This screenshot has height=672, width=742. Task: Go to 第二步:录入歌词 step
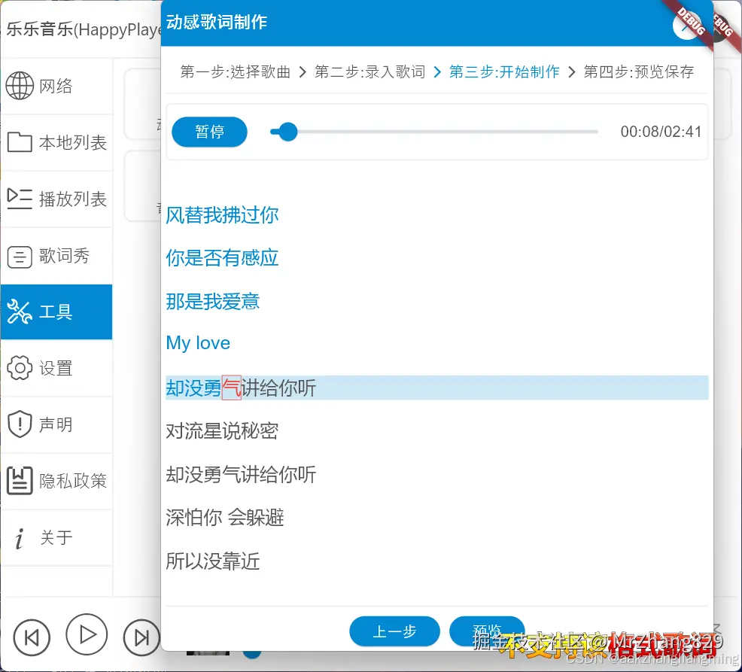[x=369, y=72]
